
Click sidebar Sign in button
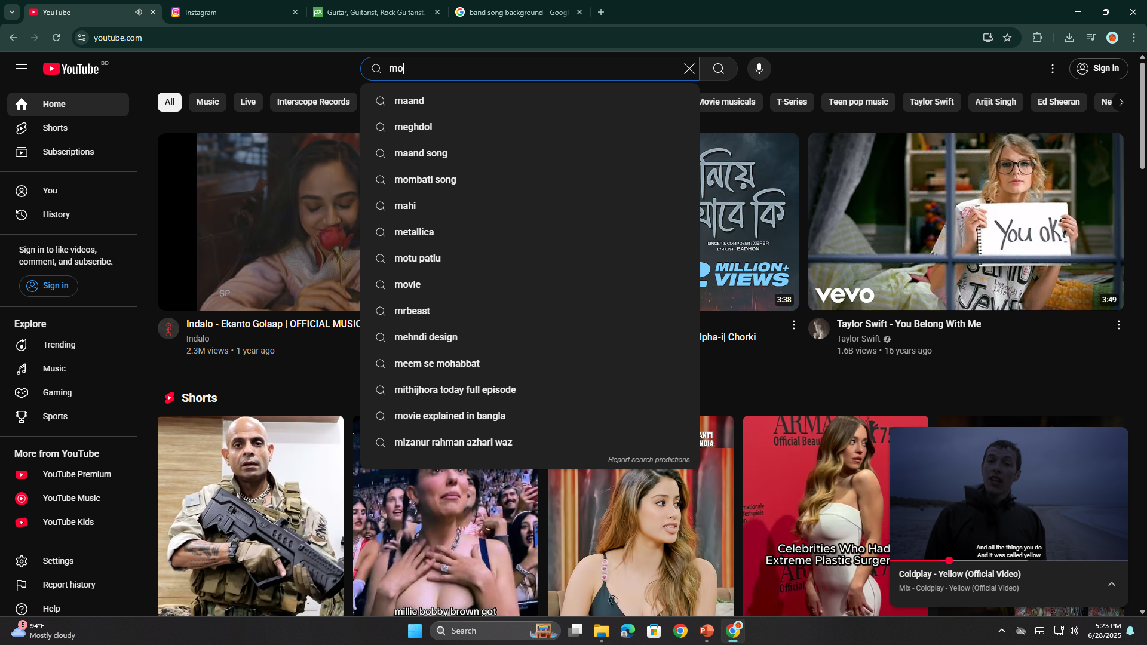(x=48, y=286)
